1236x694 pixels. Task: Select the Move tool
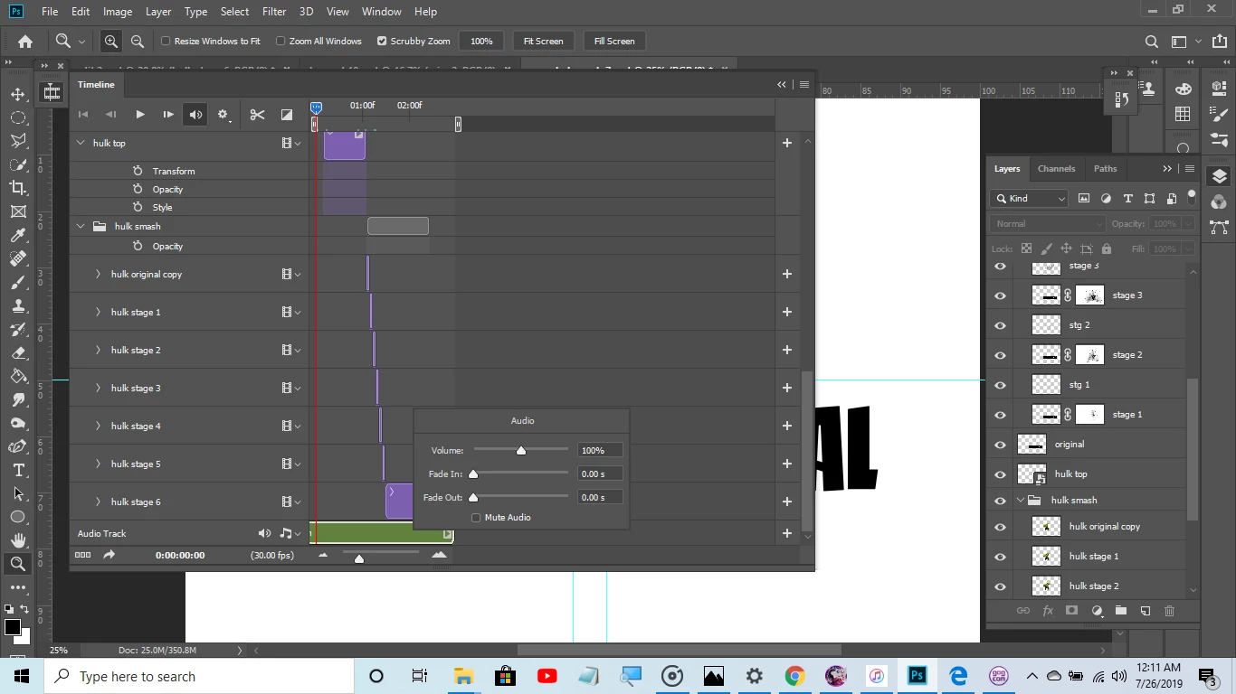tap(17, 94)
